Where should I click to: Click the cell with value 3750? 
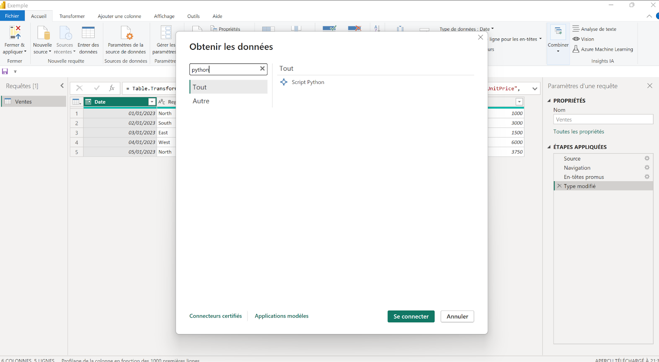pyautogui.click(x=506, y=152)
